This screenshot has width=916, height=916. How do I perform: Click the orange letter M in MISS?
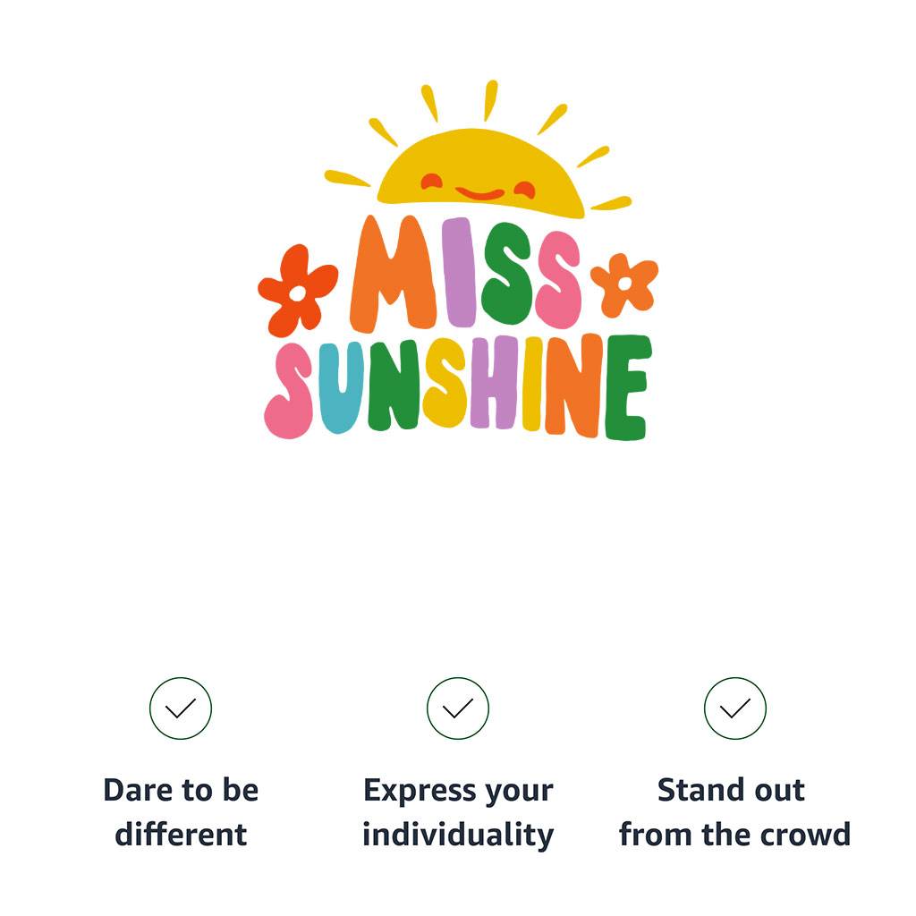click(393, 275)
